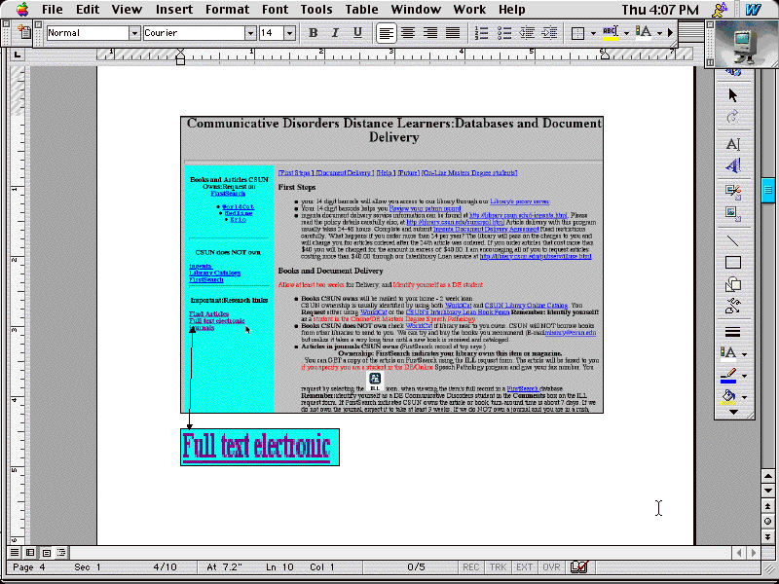Open the Normal style dropdown
Image resolution: width=779 pixels, height=584 pixels.
tap(131, 33)
